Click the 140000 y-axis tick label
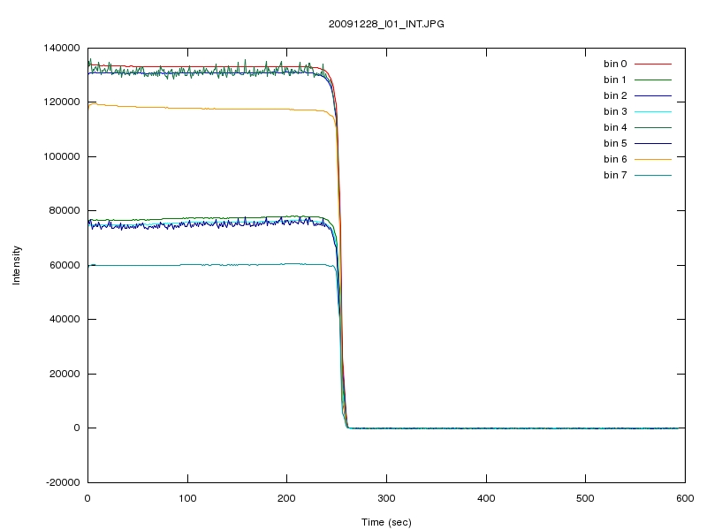707x530 pixels. click(x=62, y=48)
